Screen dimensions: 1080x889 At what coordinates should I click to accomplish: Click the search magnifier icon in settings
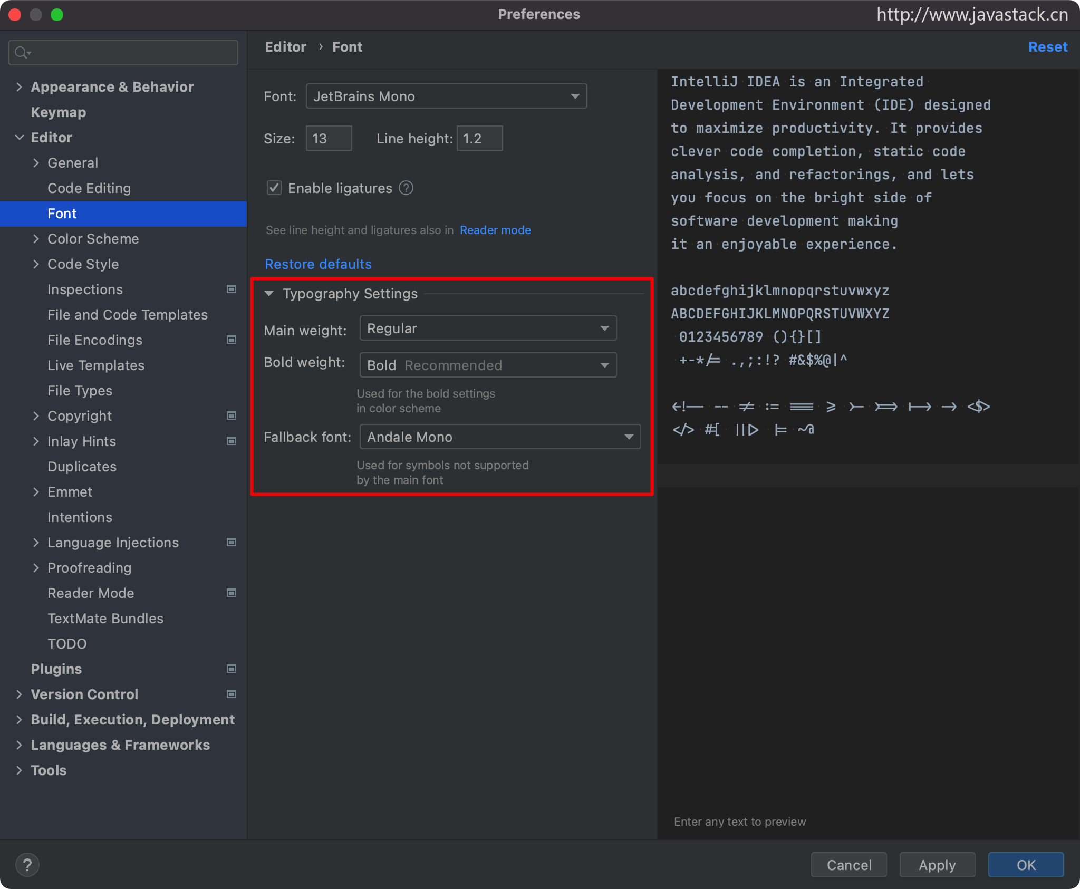22,53
